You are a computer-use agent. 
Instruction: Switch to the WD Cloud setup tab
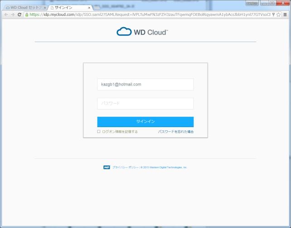(25, 8)
